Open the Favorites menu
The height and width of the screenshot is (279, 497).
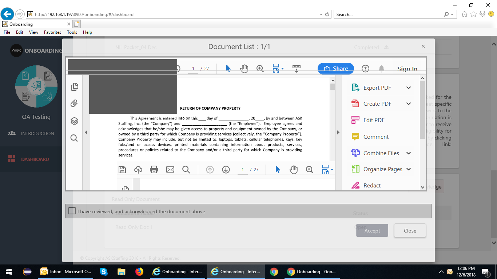52,32
